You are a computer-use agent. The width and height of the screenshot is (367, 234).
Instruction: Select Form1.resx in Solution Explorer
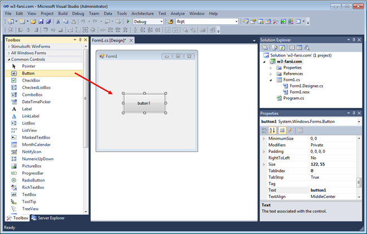click(x=300, y=92)
